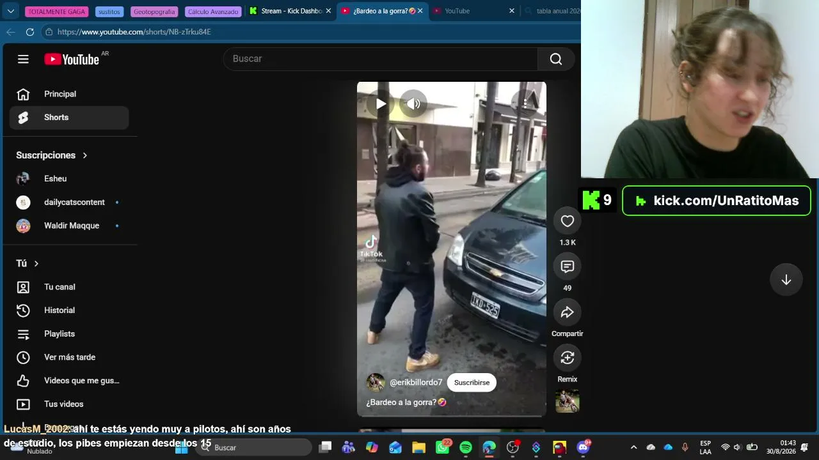The height and width of the screenshot is (460, 819).
Task: Open ESP LAA language switcher
Action: tap(705, 447)
